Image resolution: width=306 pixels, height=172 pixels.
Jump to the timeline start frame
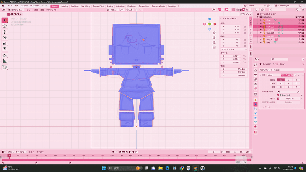[x=120, y=152]
